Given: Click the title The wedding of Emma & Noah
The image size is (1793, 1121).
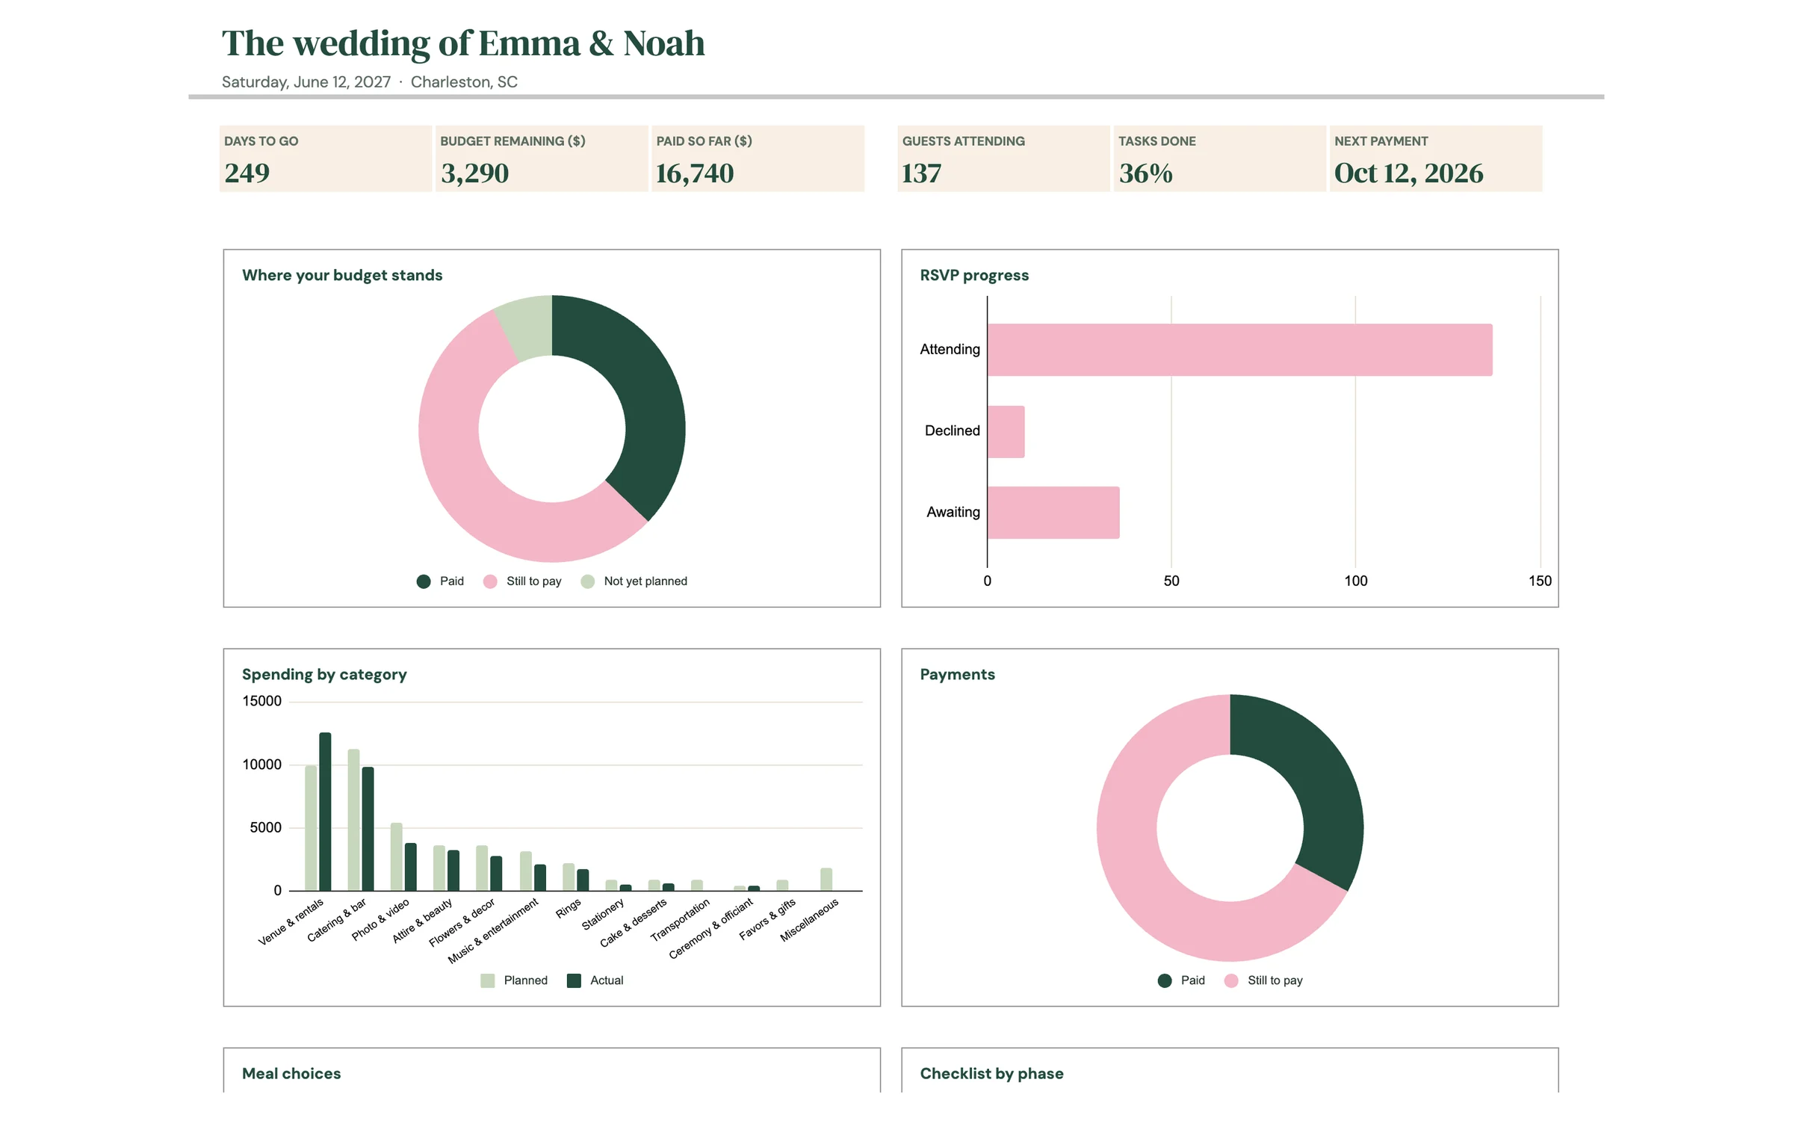Looking at the screenshot, I should coord(463,43).
